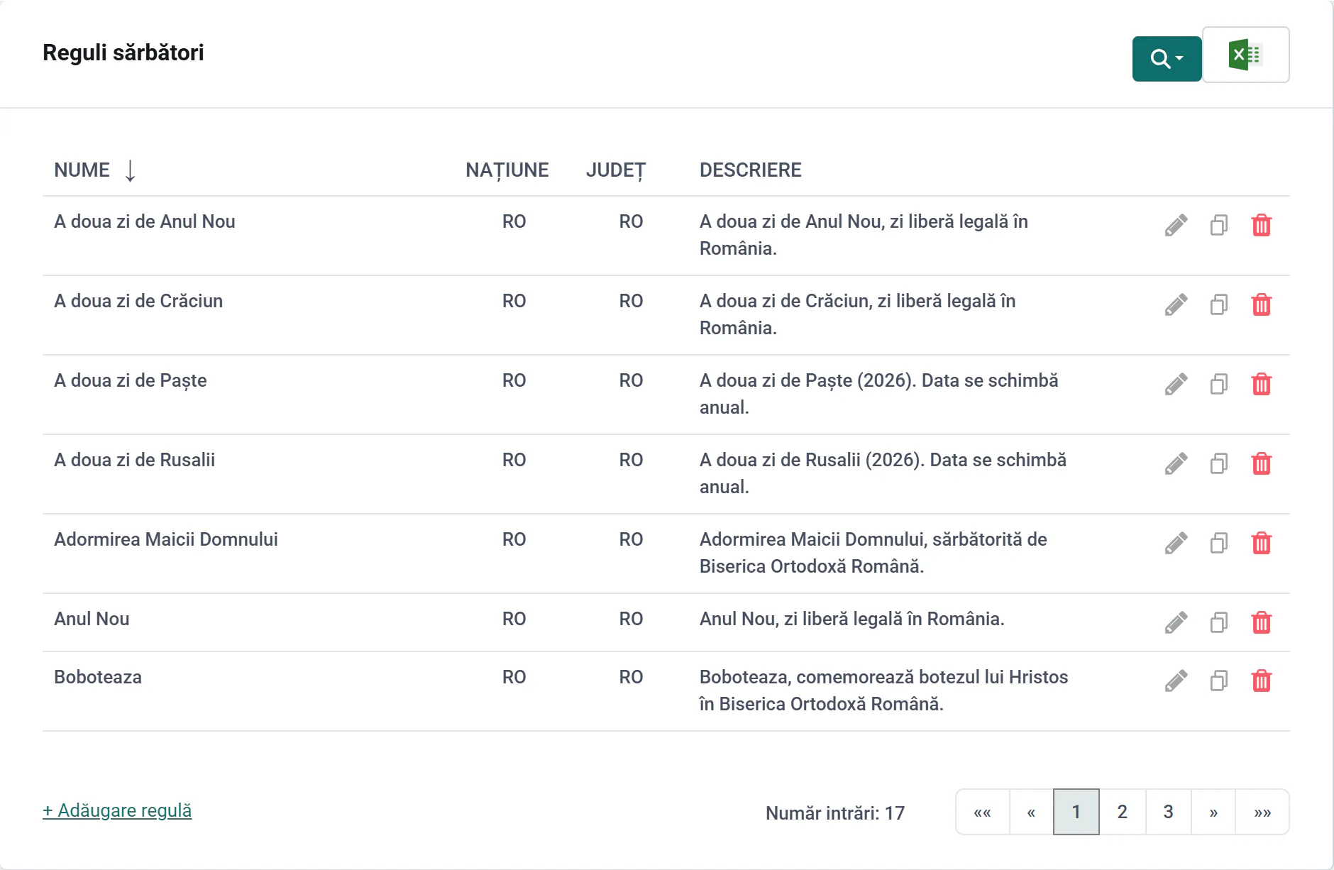Edit the 'A doua zi de Crăciun' rule

1176,305
